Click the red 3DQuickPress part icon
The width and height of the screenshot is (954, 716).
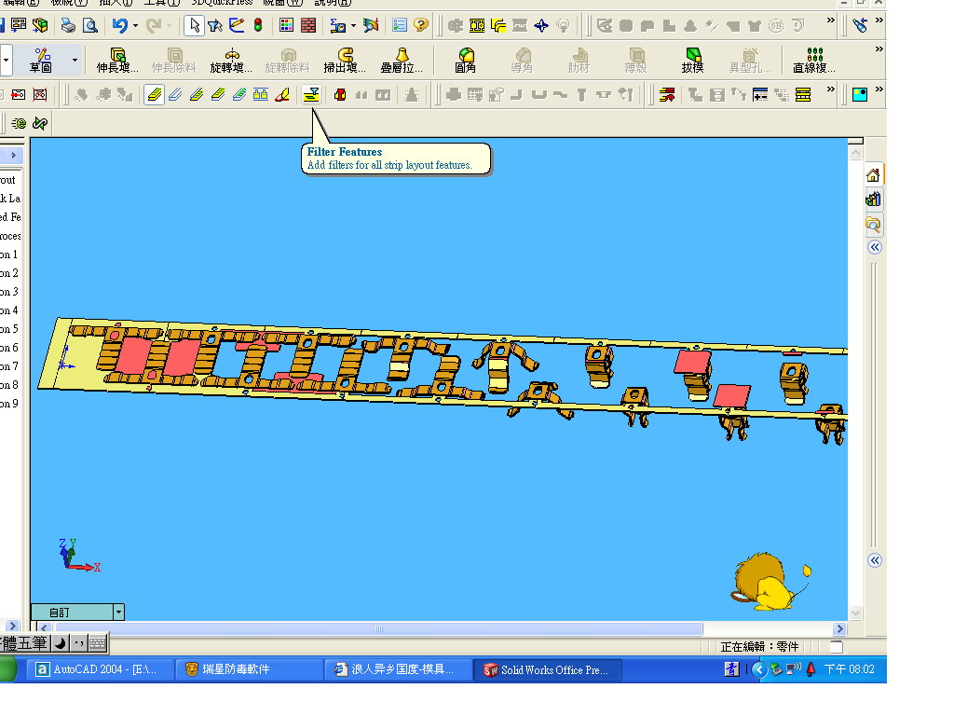340,95
